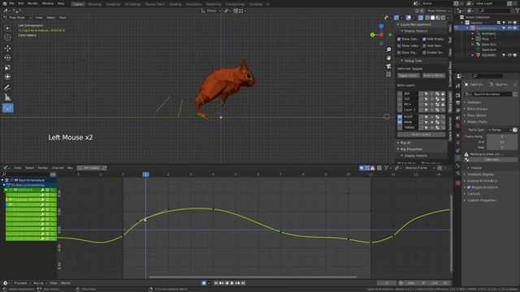Open the Calculate motion paths icon button
This screenshot has height=292, width=520.
tap(466, 160)
